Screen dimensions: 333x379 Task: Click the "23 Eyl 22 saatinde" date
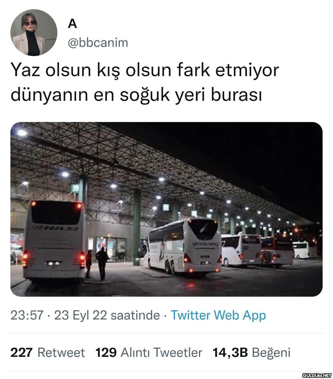[x=107, y=315]
